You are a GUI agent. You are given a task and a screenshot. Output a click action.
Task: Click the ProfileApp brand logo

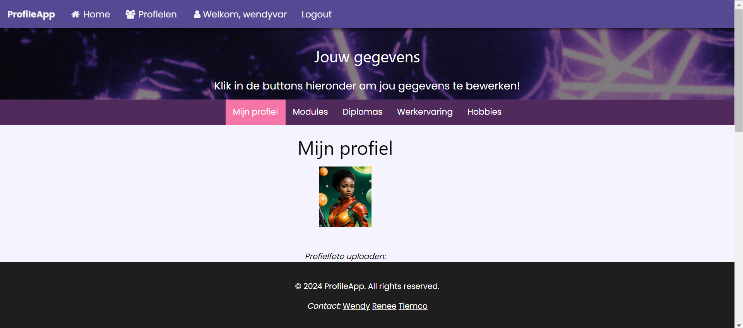pos(31,14)
